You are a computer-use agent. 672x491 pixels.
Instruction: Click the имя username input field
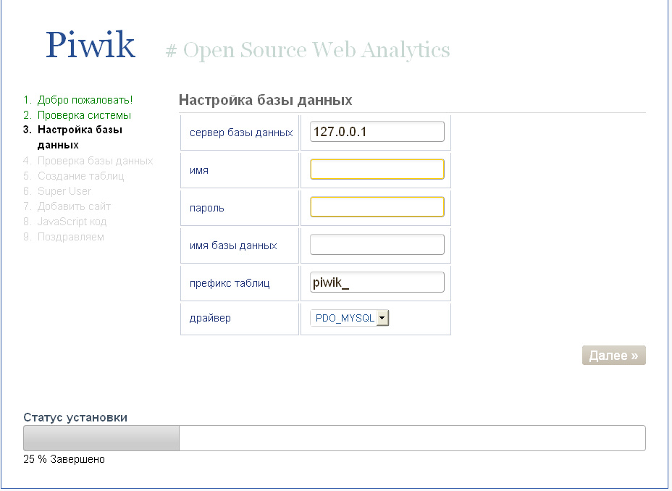[377, 169]
